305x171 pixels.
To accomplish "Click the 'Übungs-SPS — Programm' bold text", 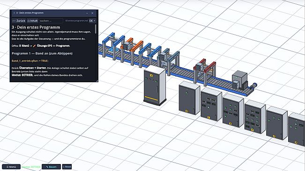I will 53,46.
